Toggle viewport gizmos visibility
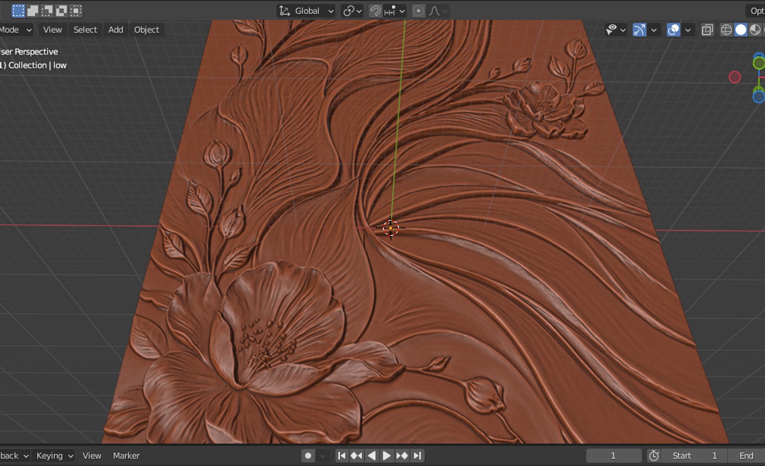The height and width of the screenshot is (466, 765). 639,30
